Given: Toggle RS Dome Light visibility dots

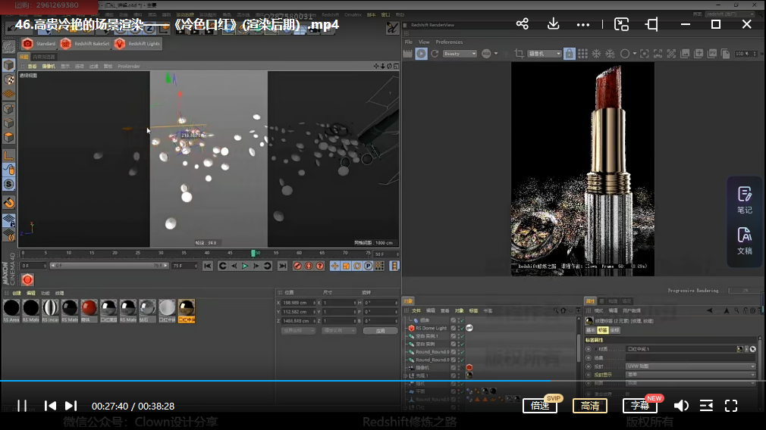Looking at the screenshot, I should point(457,328).
